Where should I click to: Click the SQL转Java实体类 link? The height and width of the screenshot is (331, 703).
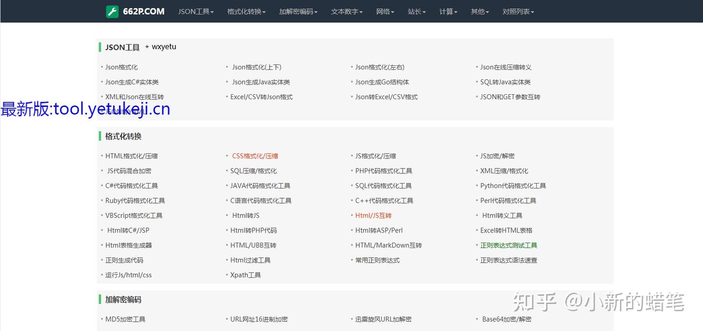coord(505,82)
